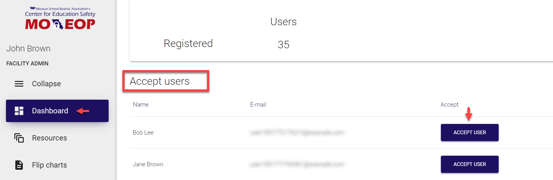553x180 pixels.
Task: Select the Collapse sidebar label
Action: 46,84
